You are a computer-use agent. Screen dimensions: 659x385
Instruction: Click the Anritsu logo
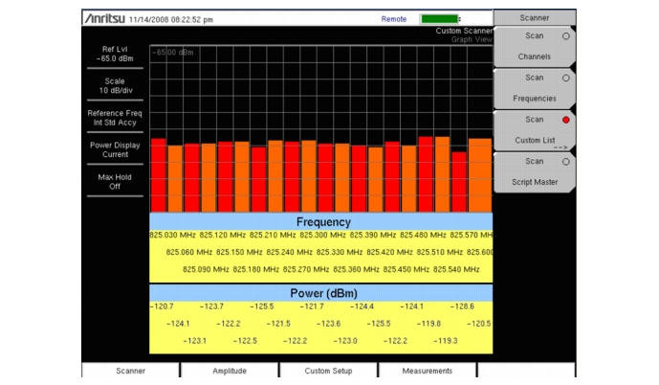tap(104, 18)
